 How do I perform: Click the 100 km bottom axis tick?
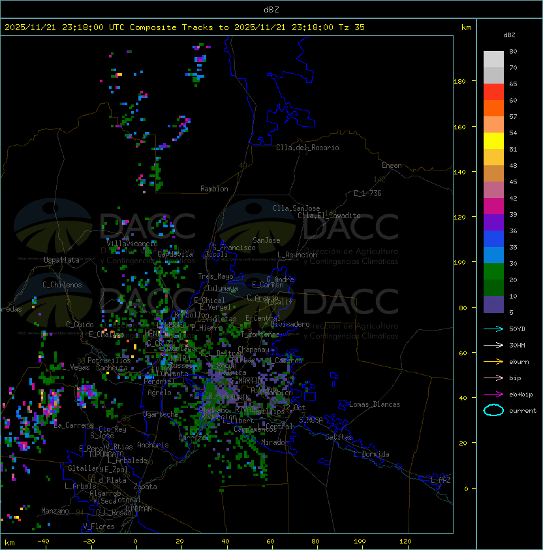click(x=360, y=542)
